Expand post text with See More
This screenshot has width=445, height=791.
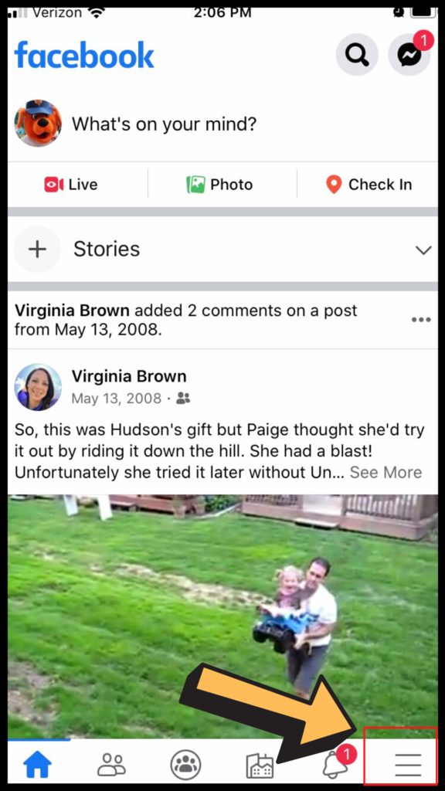coord(386,472)
